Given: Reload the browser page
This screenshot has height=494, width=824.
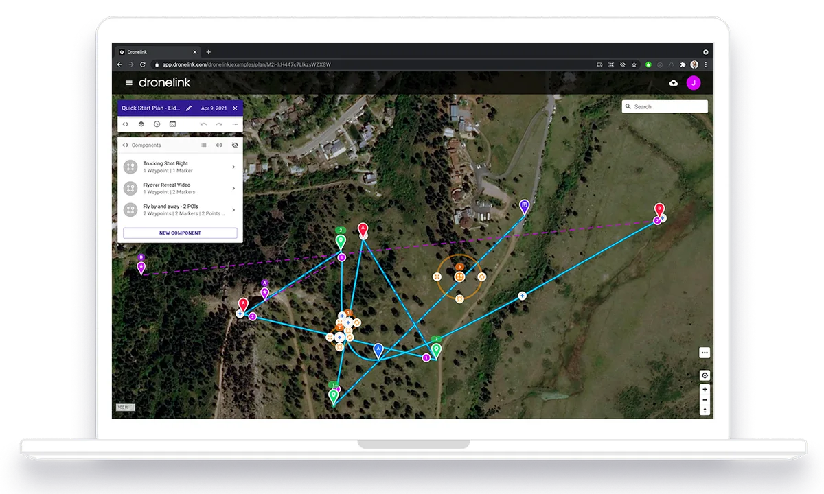Looking at the screenshot, I should pos(143,64).
